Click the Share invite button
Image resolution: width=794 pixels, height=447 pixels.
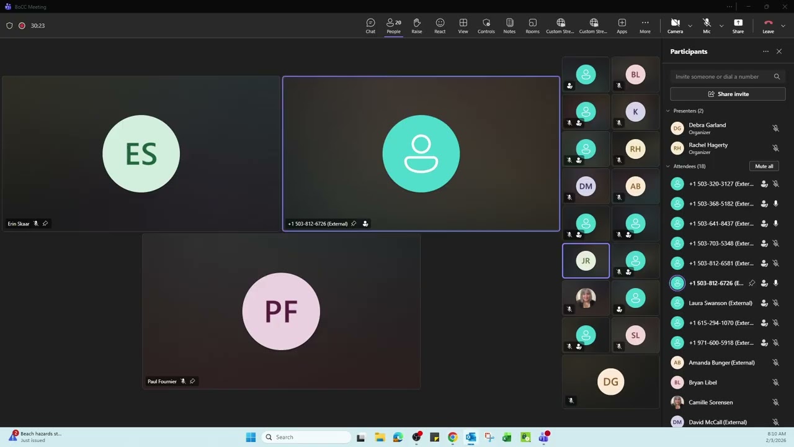pyautogui.click(x=728, y=94)
